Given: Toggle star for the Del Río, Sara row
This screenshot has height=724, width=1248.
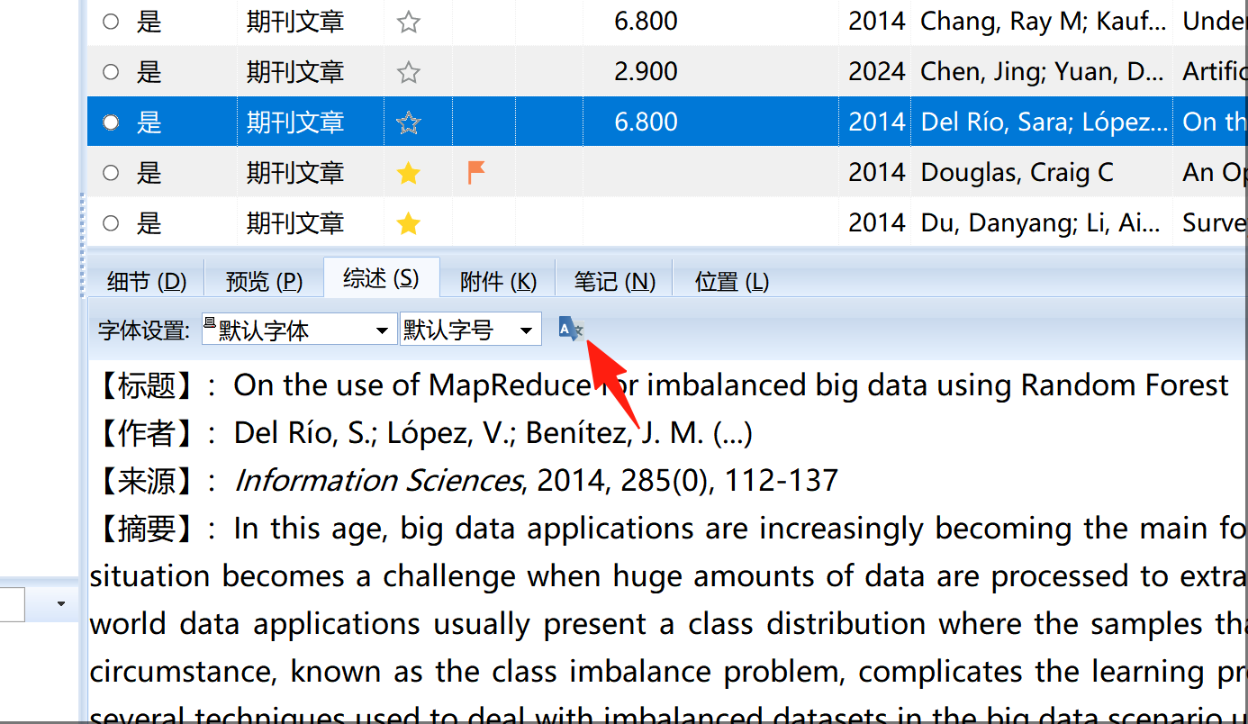Looking at the screenshot, I should 409,122.
